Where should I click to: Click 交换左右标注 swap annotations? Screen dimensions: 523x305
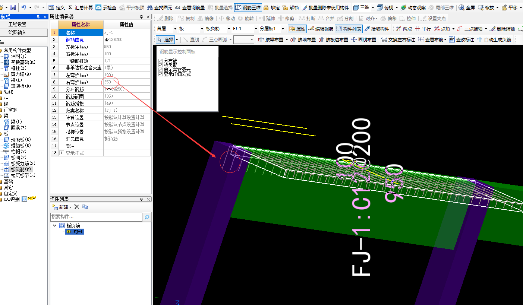[398, 39]
